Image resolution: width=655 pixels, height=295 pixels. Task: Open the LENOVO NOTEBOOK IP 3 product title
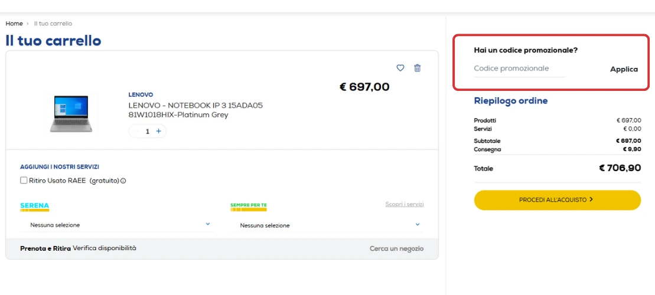click(x=195, y=110)
